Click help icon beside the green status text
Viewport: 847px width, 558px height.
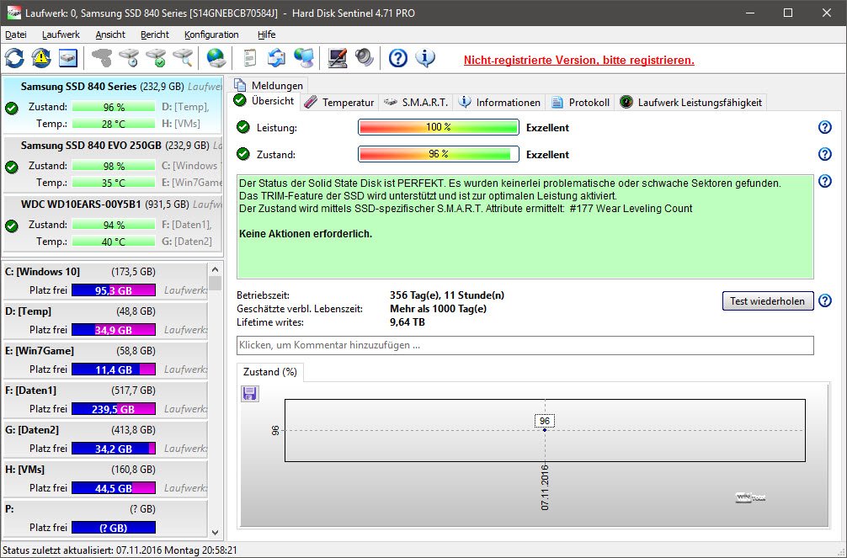pos(825,181)
